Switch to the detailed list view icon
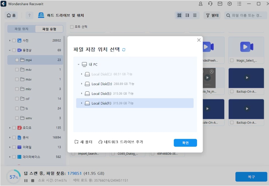Viewport: 269px width, 186px height. click(195, 16)
